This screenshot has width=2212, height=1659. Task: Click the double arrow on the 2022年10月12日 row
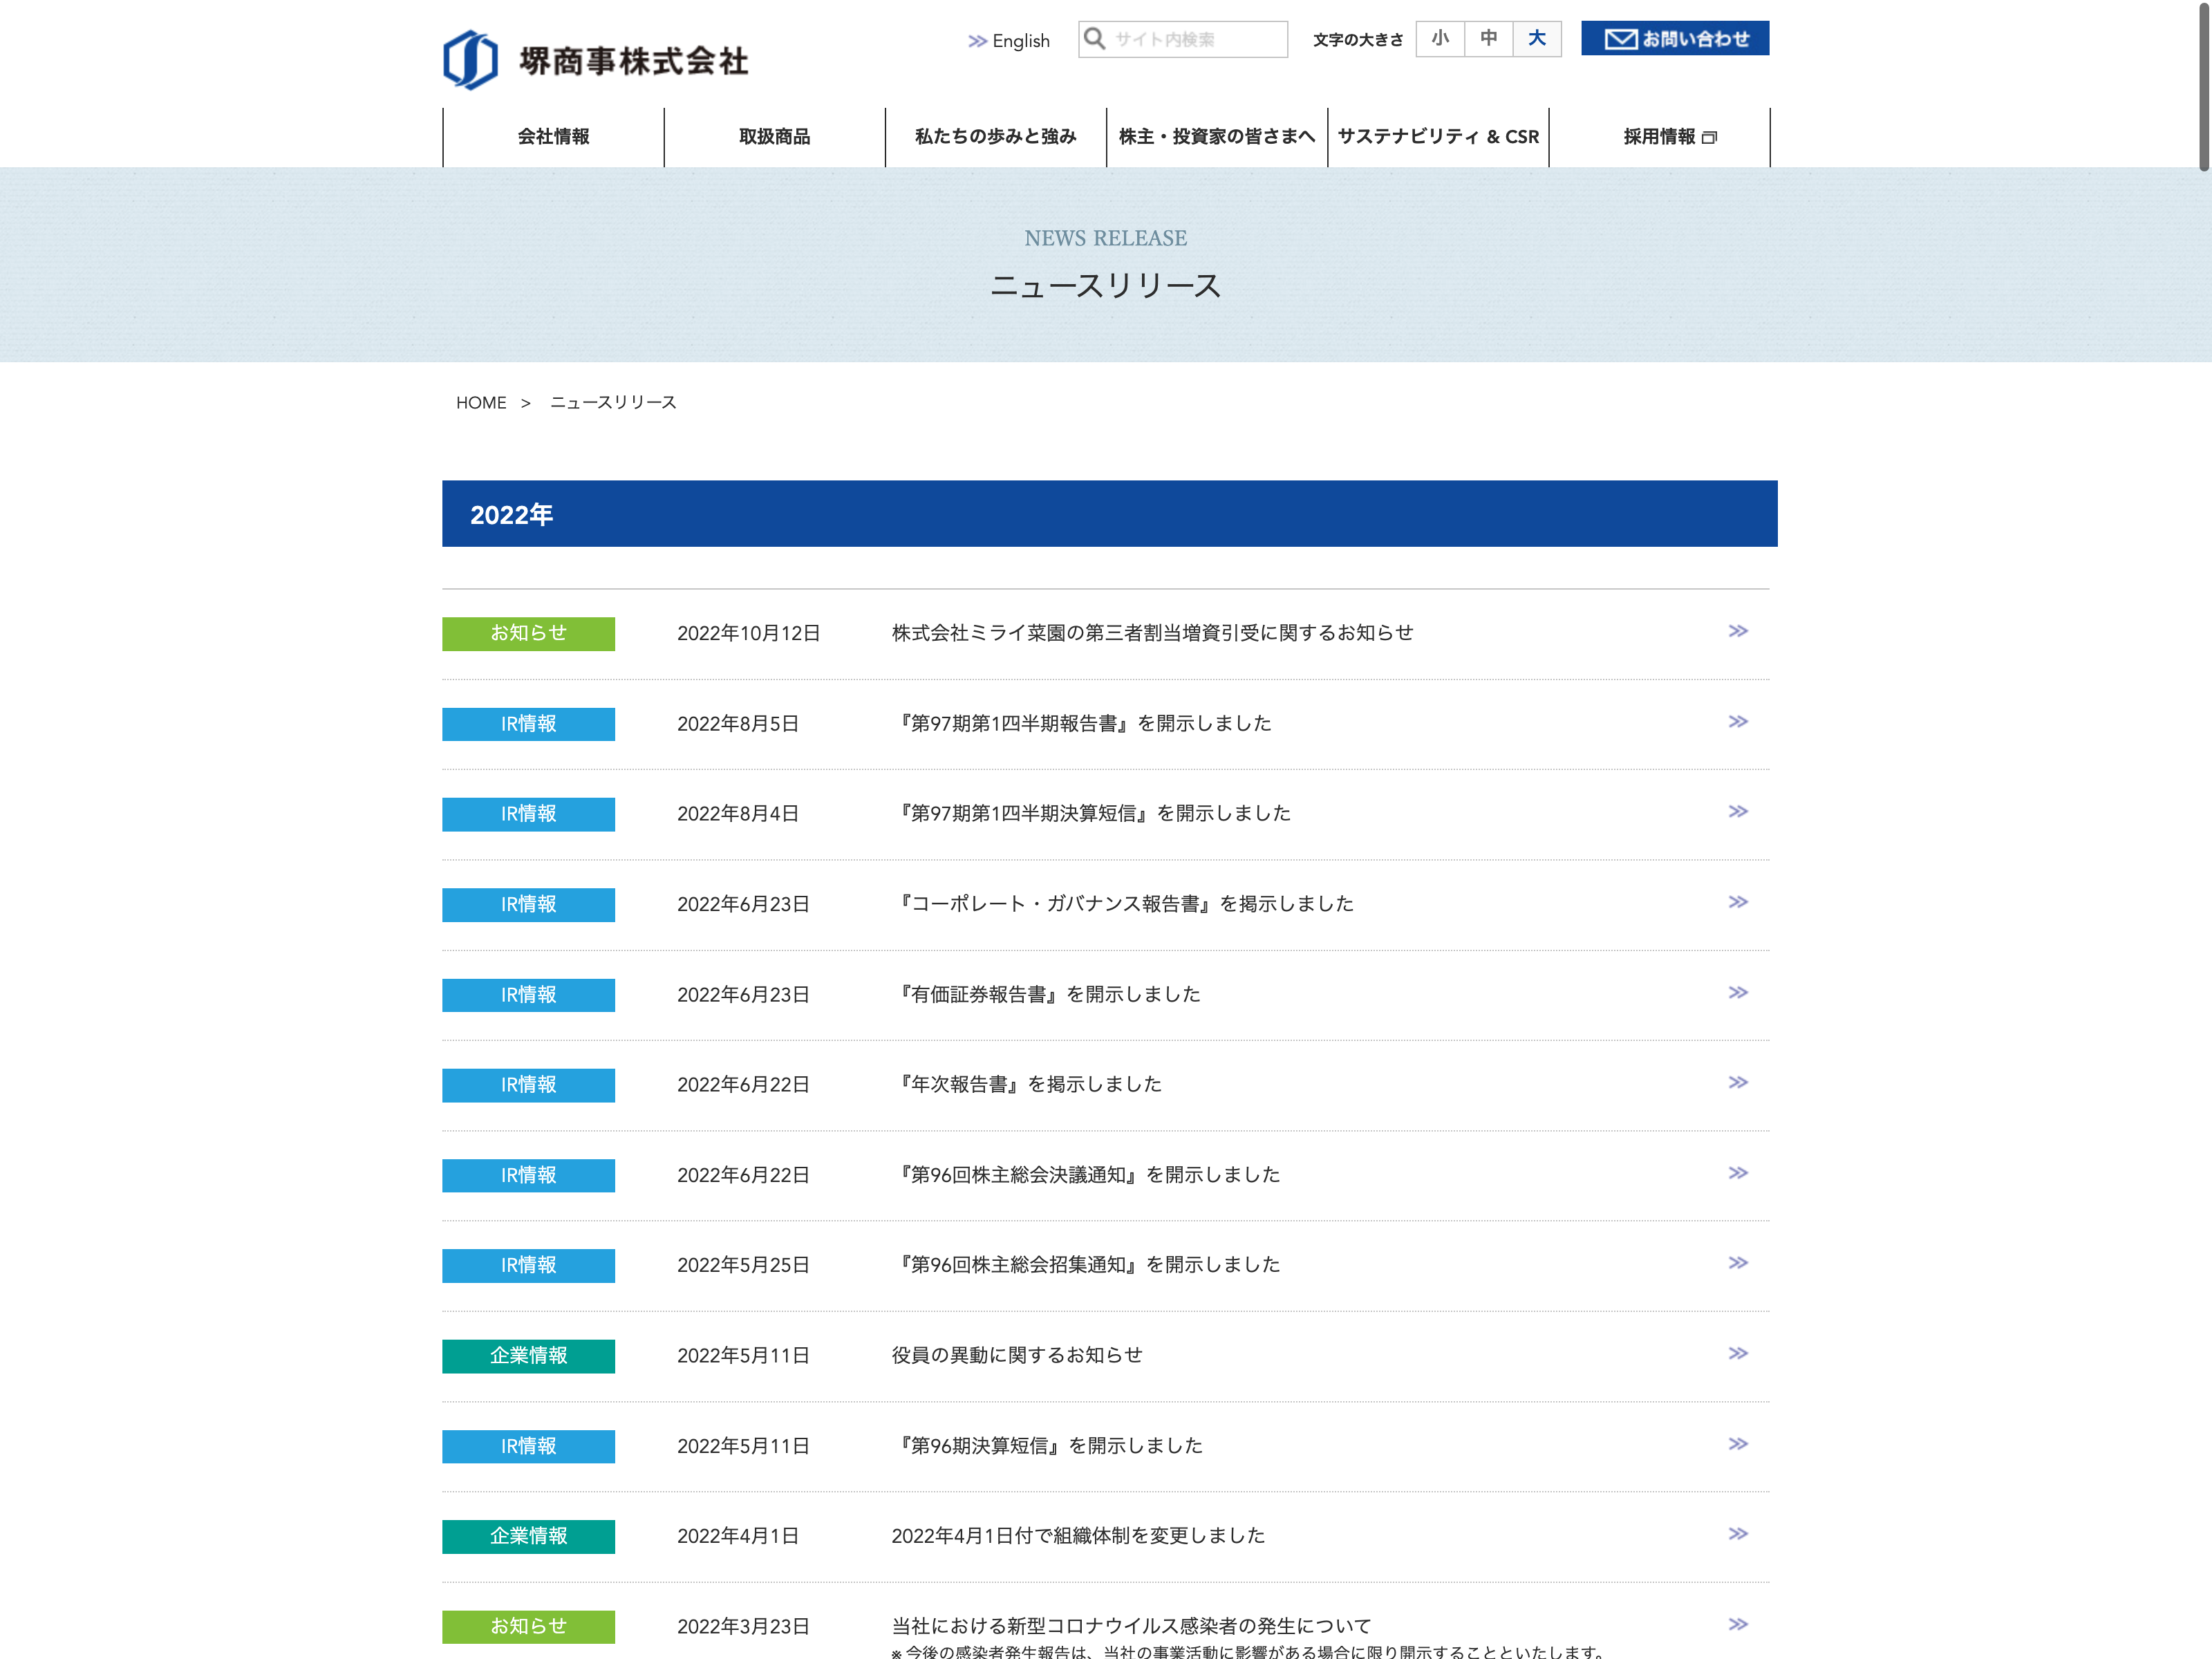(x=1738, y=631)
